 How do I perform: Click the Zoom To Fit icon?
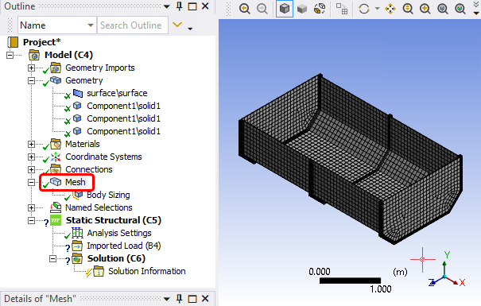point(460,9)
